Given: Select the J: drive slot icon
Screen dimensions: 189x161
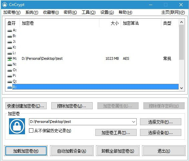Looking at the screenshot, I should point(10,42).
